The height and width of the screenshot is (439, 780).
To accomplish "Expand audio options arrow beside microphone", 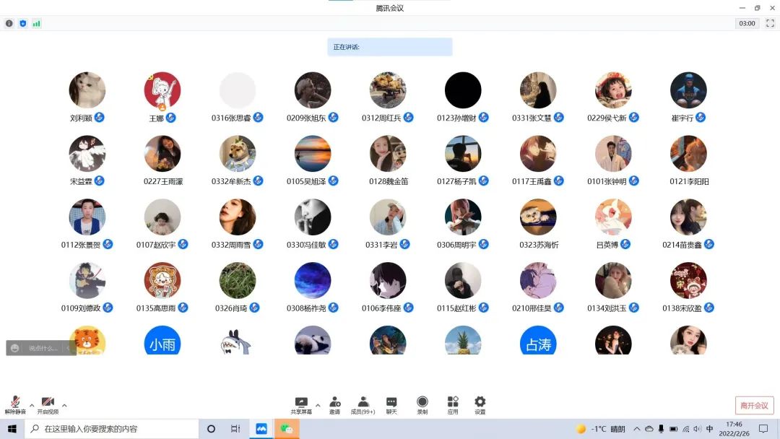I will (x=32, y=405).
